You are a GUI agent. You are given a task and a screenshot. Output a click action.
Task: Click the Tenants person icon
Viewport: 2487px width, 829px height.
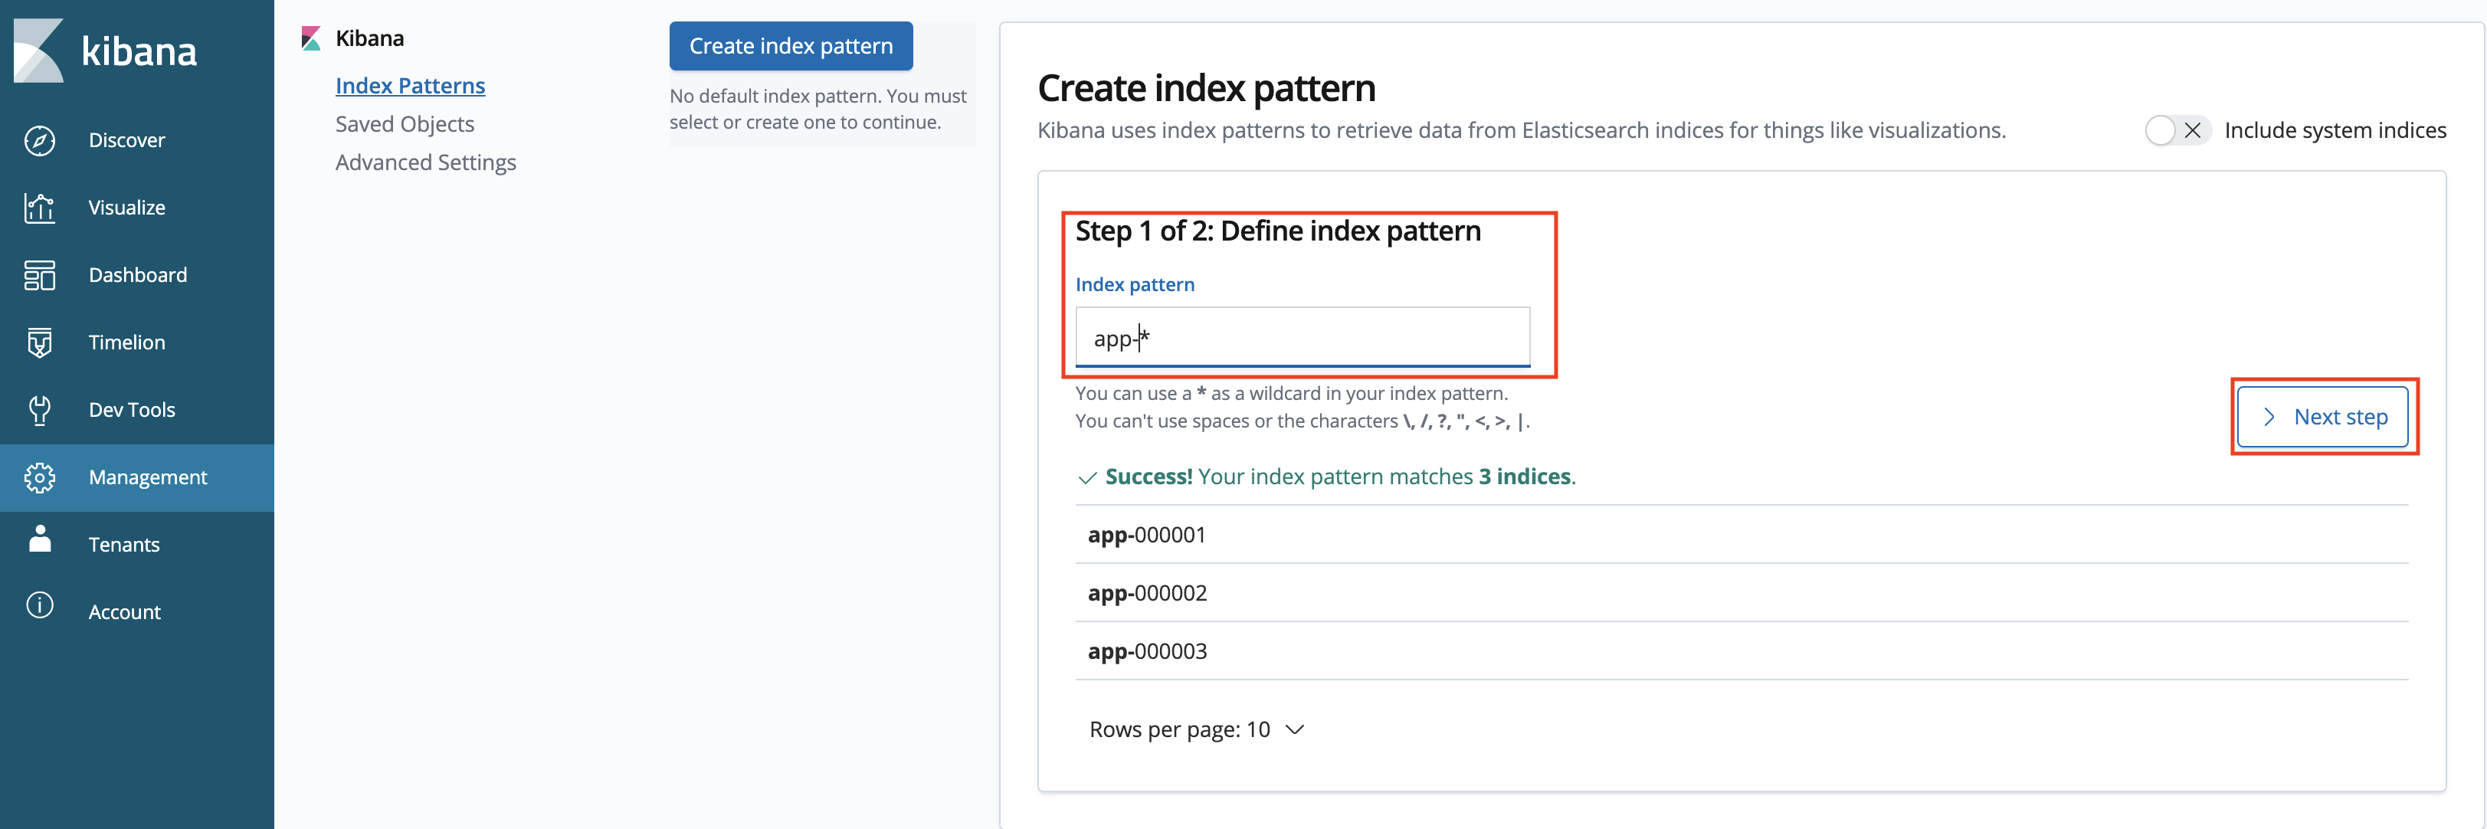[x=40, y=539]
